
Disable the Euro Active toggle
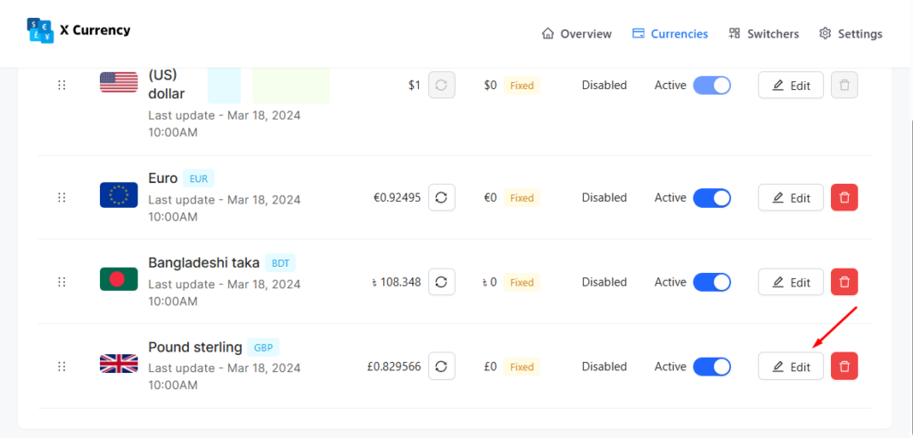[711, 197]
